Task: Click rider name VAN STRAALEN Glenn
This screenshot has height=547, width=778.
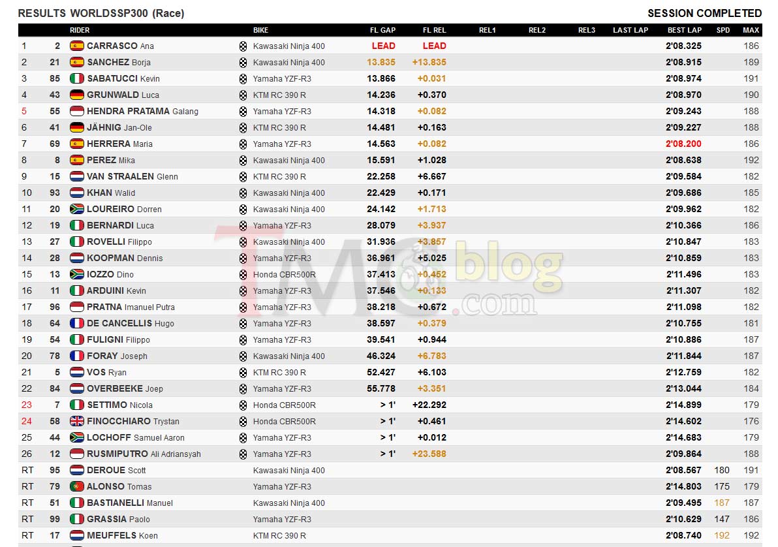Action: tap(132, 177)
